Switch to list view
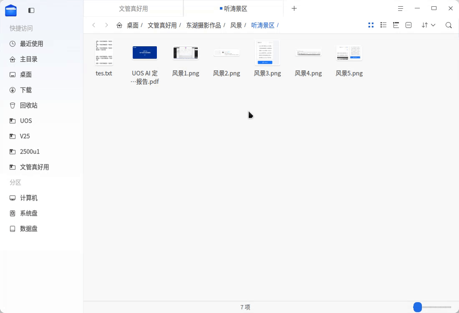The width and height of the screenshot is (459, 313). tap(383, 25)
